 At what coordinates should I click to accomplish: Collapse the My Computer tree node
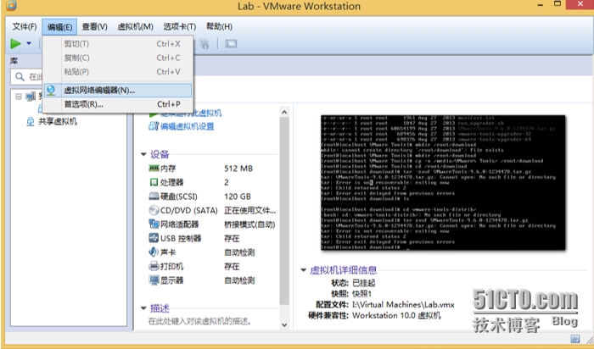18,97
